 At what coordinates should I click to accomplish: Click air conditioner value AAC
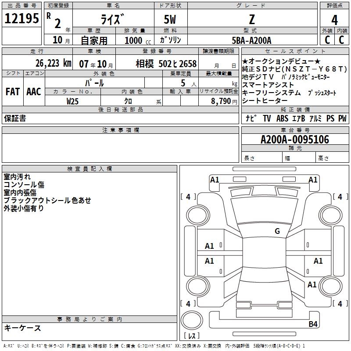coord(34,92)
